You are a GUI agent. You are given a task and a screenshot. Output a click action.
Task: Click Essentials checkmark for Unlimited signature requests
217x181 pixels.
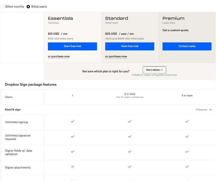[x=72, y=137]
